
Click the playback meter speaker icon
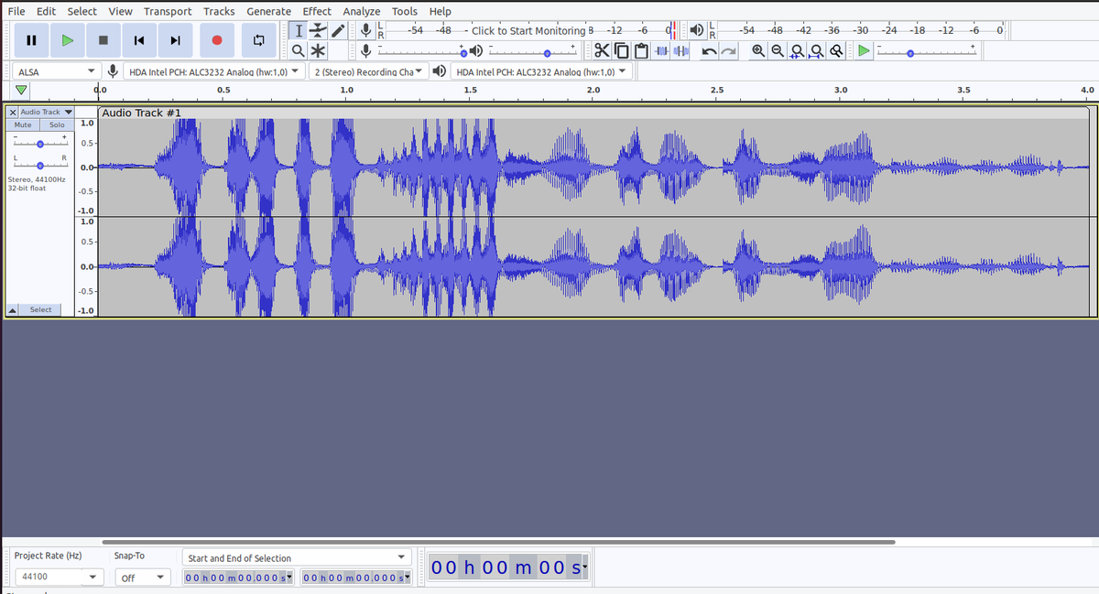[696, 29]
